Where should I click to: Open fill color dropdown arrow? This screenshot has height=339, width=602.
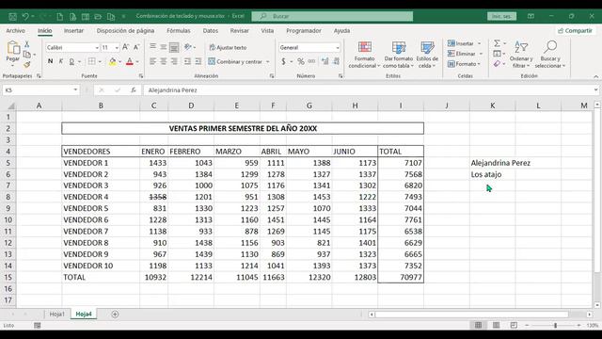click(119, 61)
